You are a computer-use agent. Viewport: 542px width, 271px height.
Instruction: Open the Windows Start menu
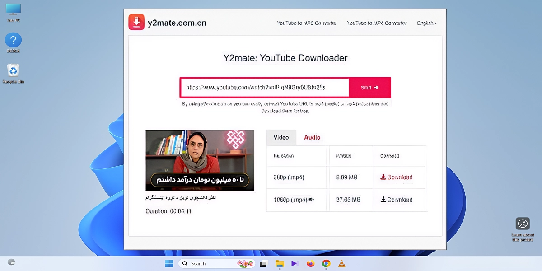[x=169, y=263]
